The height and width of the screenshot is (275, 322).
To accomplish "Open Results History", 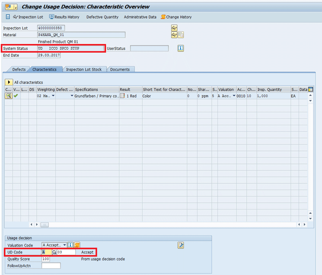I will click(x=64, y=17).
